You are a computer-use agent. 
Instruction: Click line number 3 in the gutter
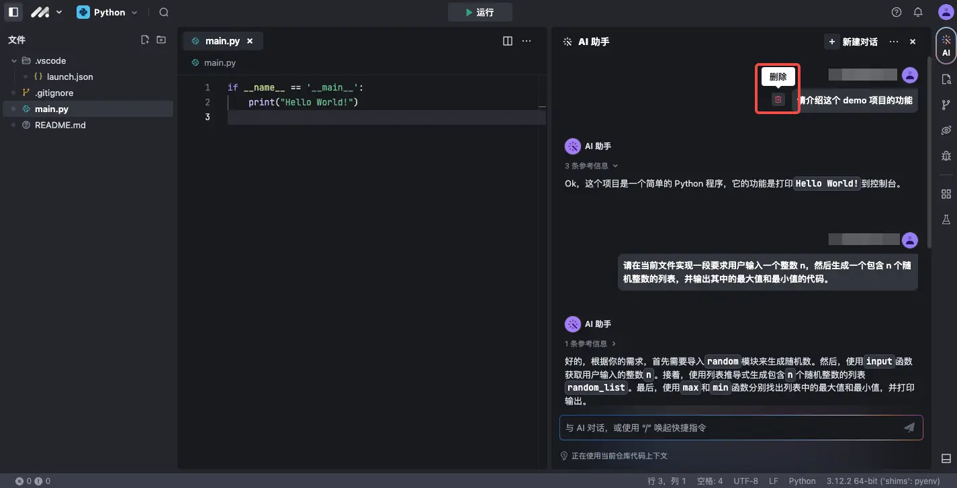coord(208,117)
